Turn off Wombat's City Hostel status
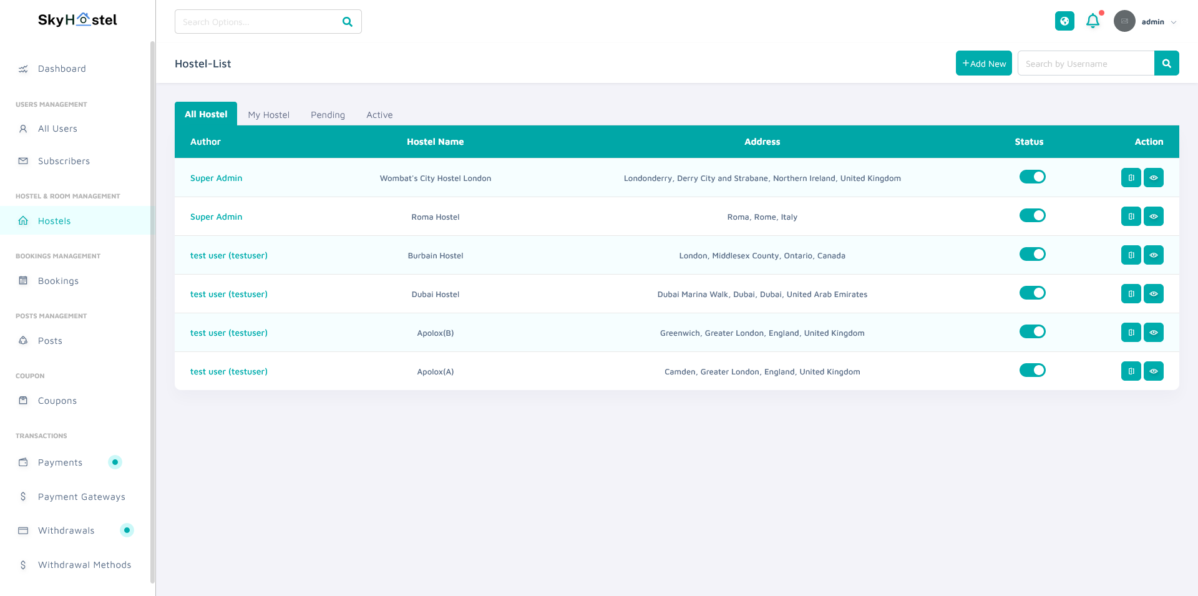This screenshot has height=596, width=1198. [1032, 177]
